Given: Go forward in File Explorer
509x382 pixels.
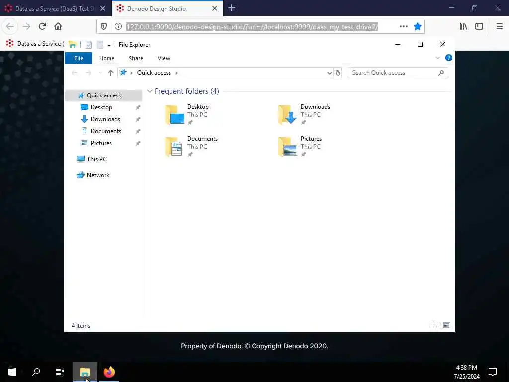Looking at the screenshot, I should pos(88,73).
